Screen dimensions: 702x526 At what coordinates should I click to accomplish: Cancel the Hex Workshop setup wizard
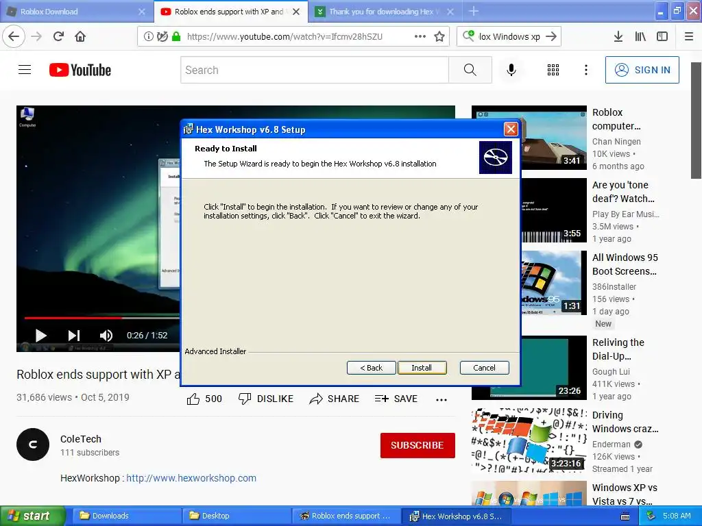point(485,368)
